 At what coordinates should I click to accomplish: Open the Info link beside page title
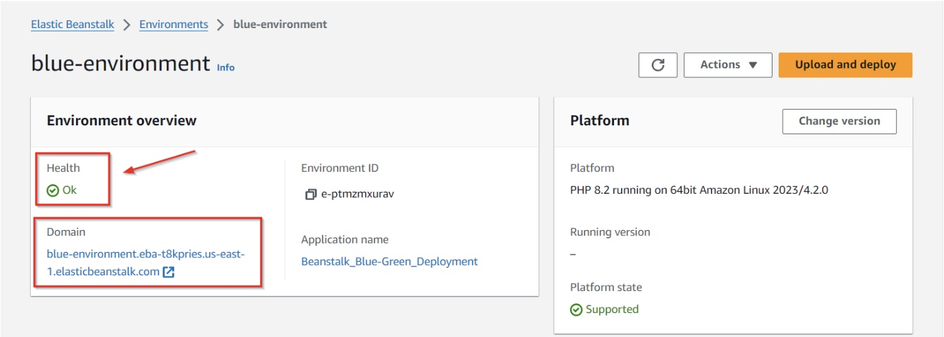pos(226,68)
